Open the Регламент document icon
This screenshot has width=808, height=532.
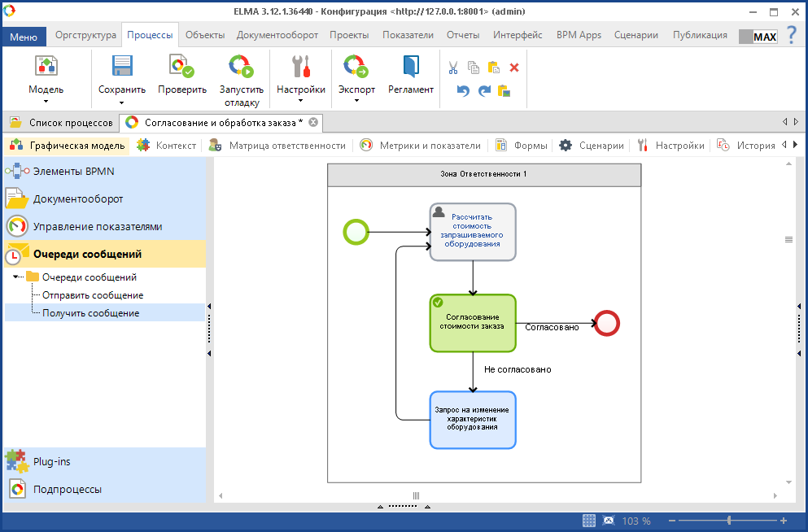411,66
